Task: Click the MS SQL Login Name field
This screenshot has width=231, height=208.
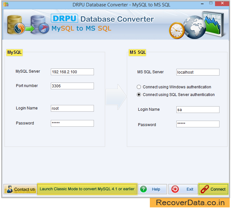Action: 198,110
